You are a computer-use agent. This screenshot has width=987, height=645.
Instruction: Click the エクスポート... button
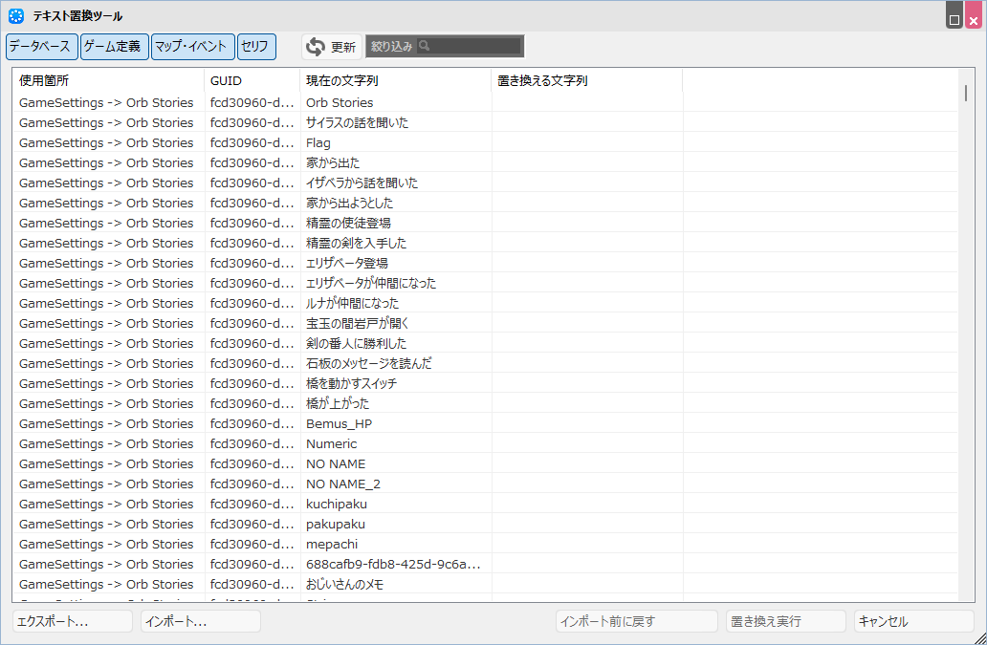click(72, 620)
